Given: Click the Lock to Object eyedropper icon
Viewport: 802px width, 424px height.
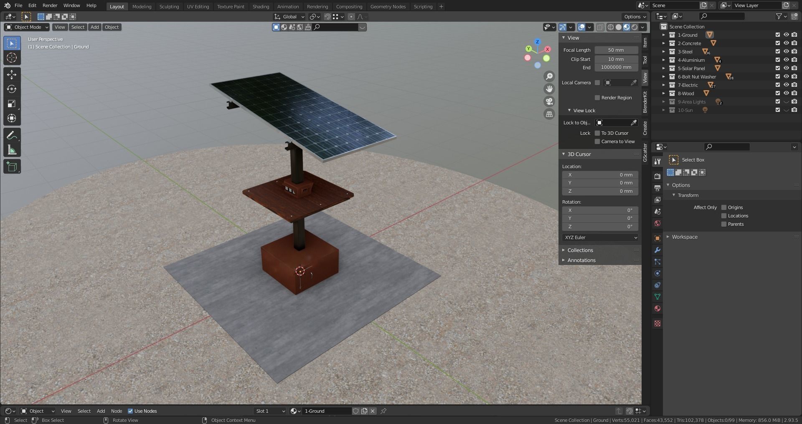Looking at the screenshot, I should pyautogui.click(x=633, y=123).
